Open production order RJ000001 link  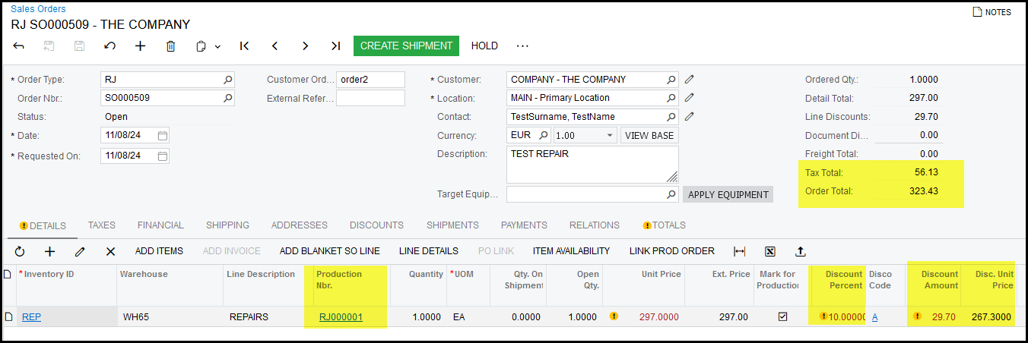click(x=341, y=317)
